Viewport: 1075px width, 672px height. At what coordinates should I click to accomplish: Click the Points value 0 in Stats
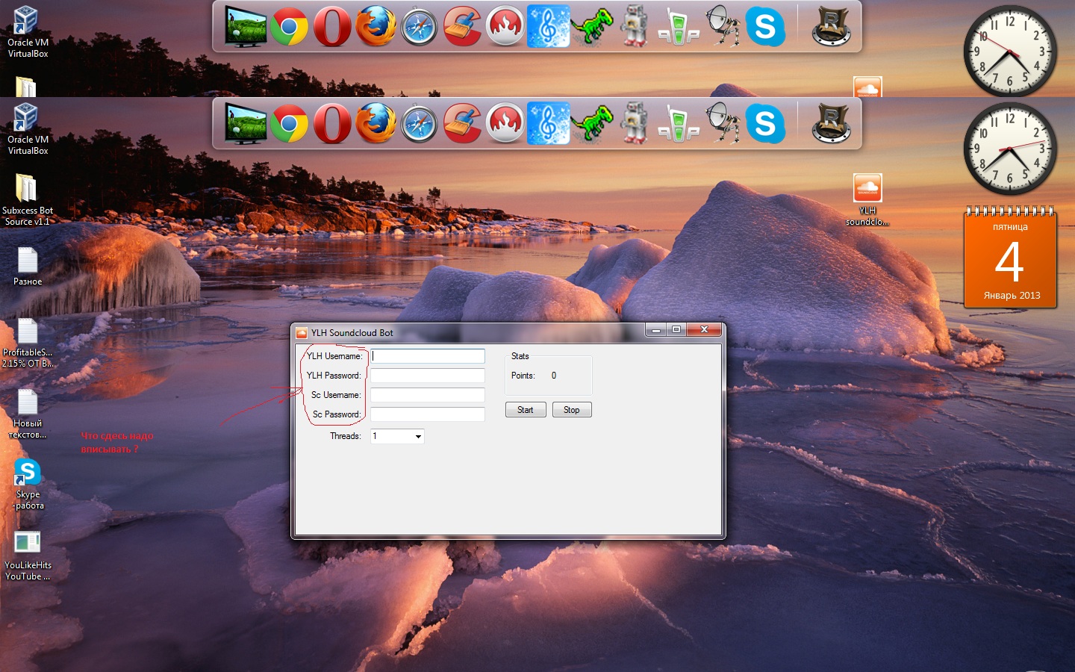(x=554, y=376)
